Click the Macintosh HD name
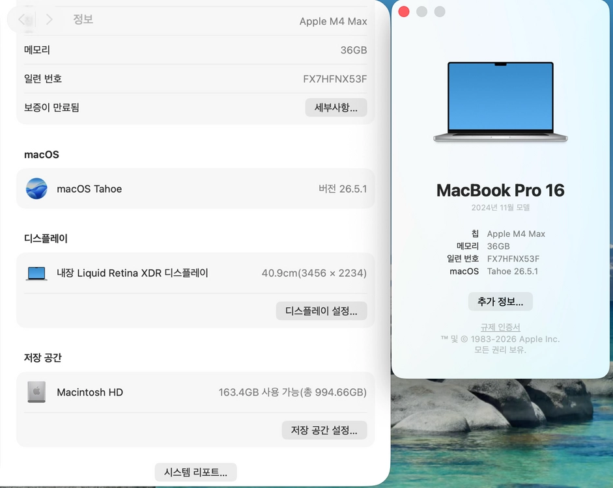 90,392
